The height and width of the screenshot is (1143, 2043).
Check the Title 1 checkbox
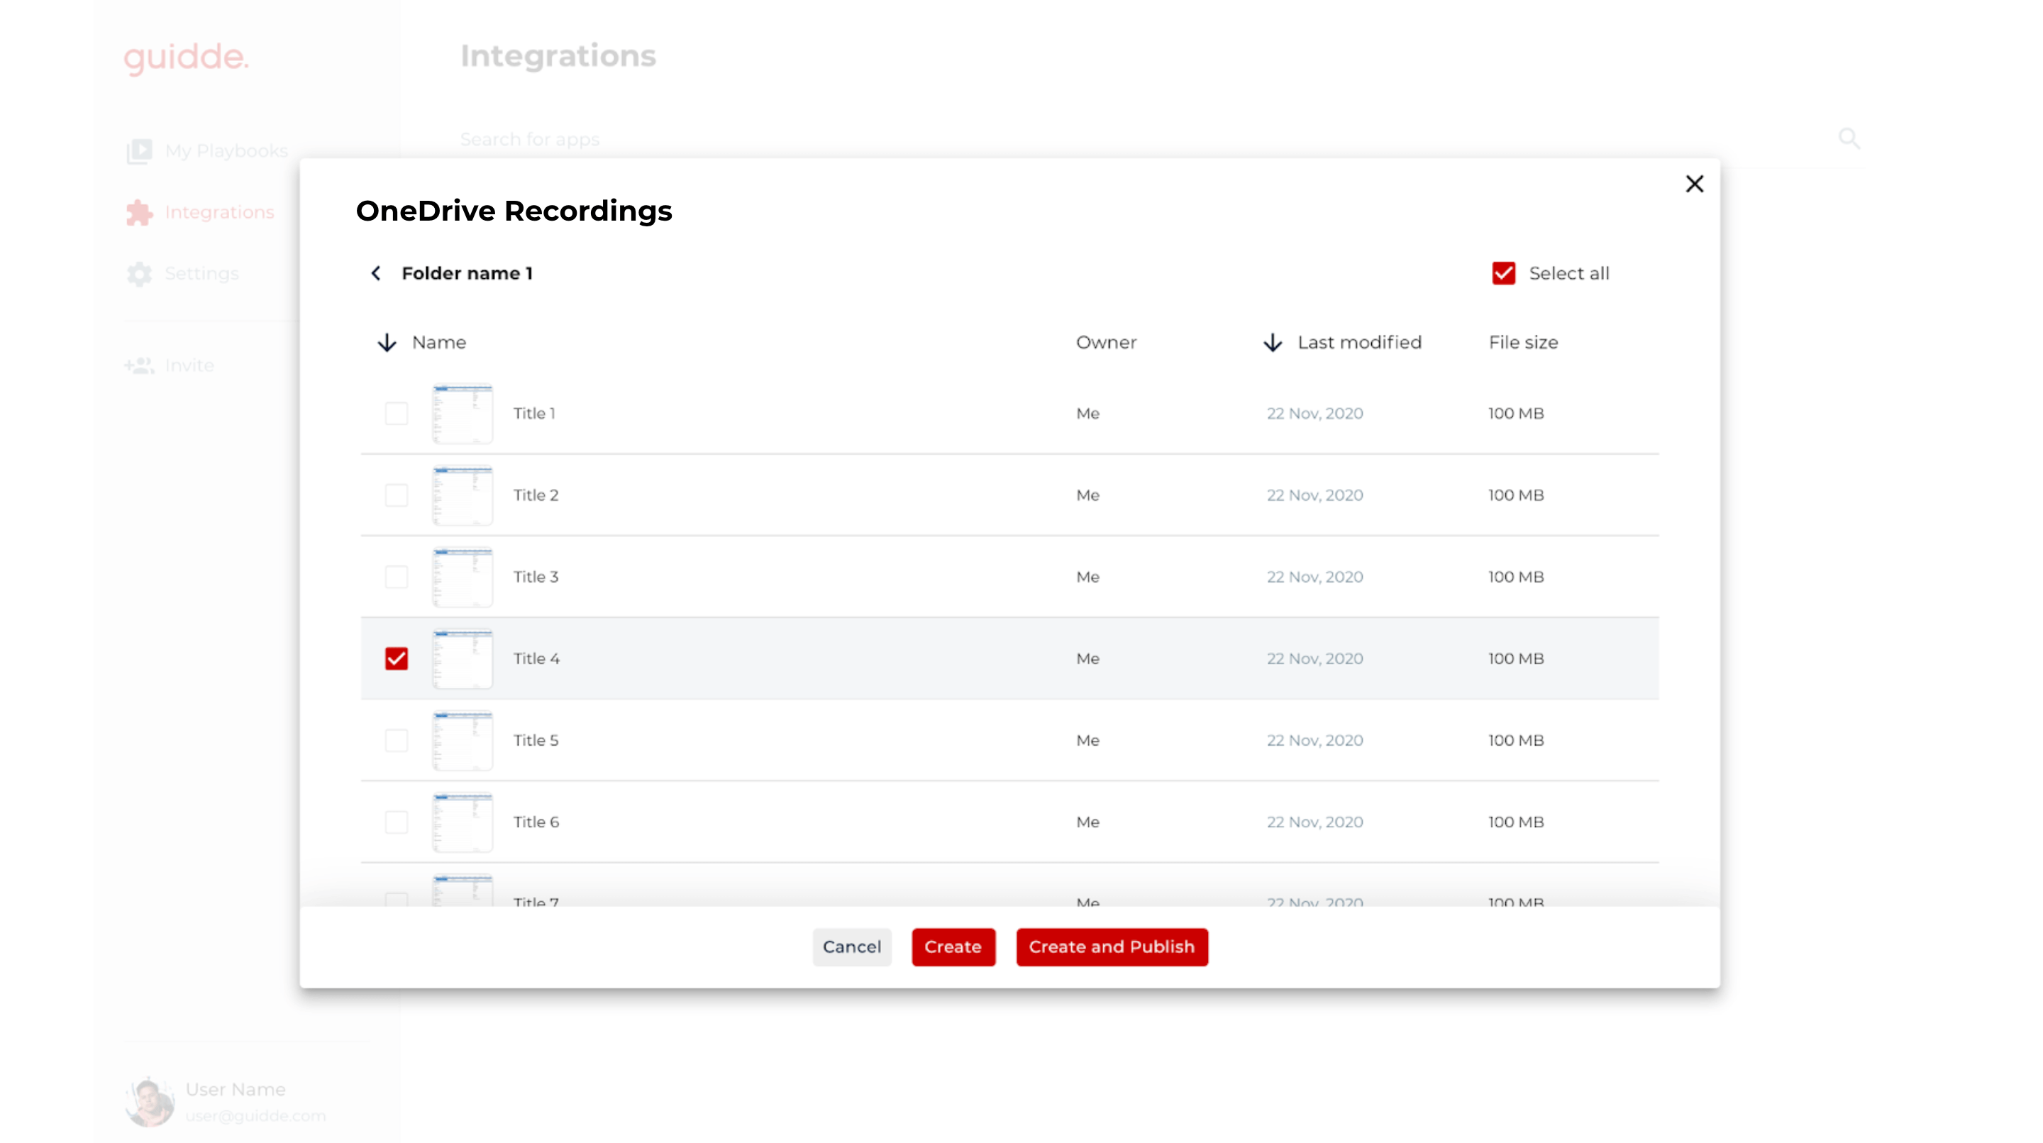coord(397,413)
